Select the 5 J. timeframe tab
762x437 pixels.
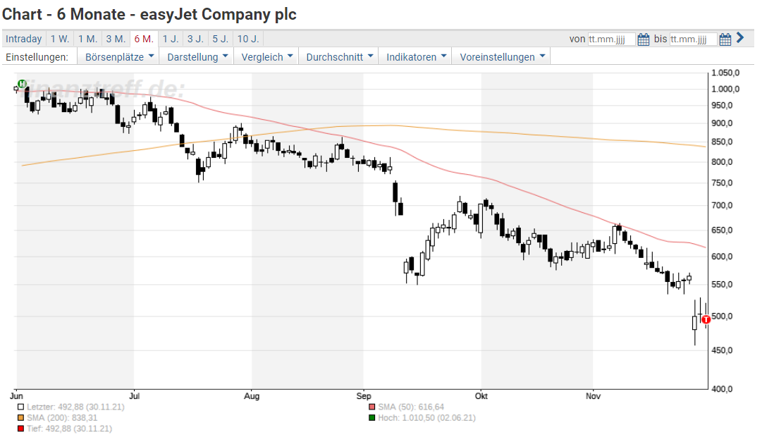[x=220, y=39]
